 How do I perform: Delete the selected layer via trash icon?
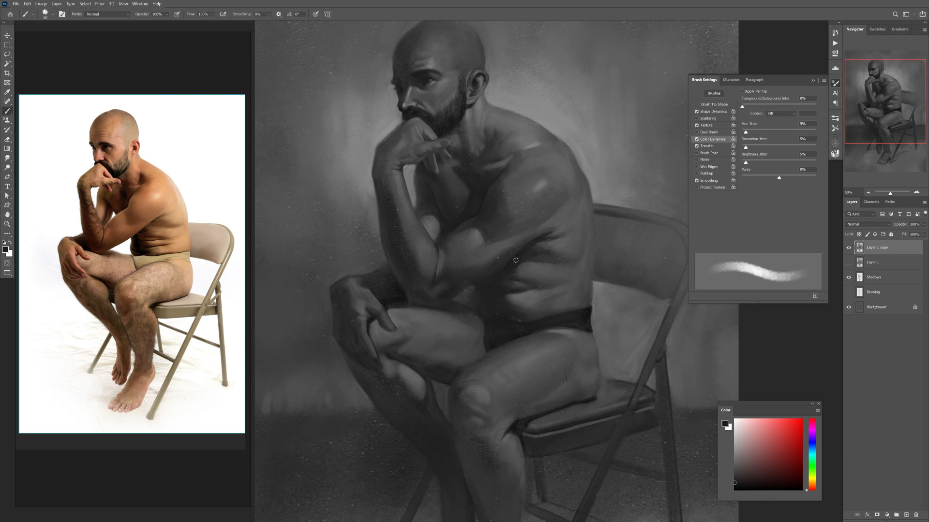pyautogui.click(x=916, y=515)
